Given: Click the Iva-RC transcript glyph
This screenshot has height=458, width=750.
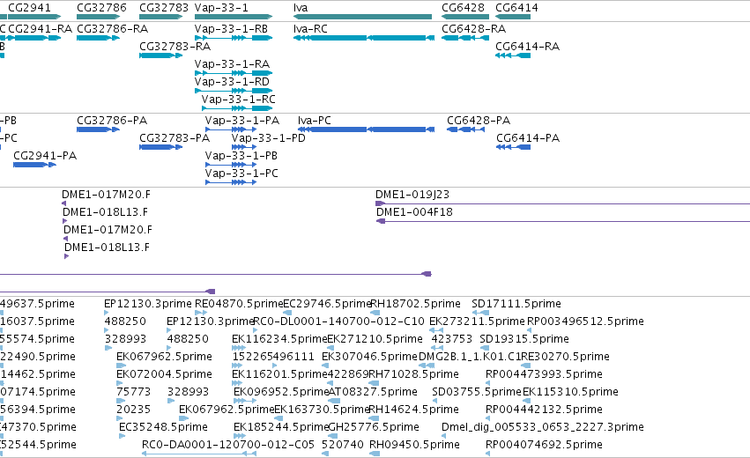Looking at the screenshot, I should (x=364, y=38).
